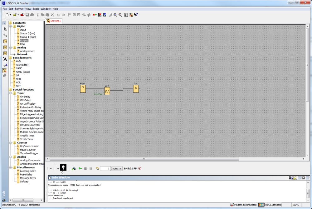
Task: Select Latching Relay function
Action: (28, 171)
